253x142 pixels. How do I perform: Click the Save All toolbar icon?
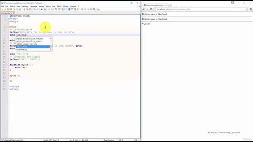tap(11, 9)
